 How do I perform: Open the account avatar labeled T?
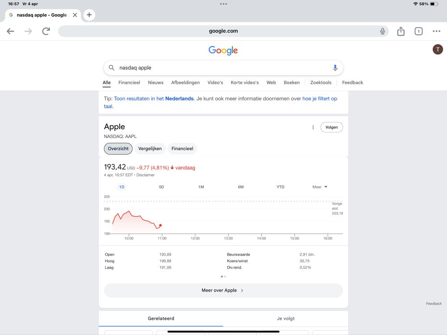438,49
